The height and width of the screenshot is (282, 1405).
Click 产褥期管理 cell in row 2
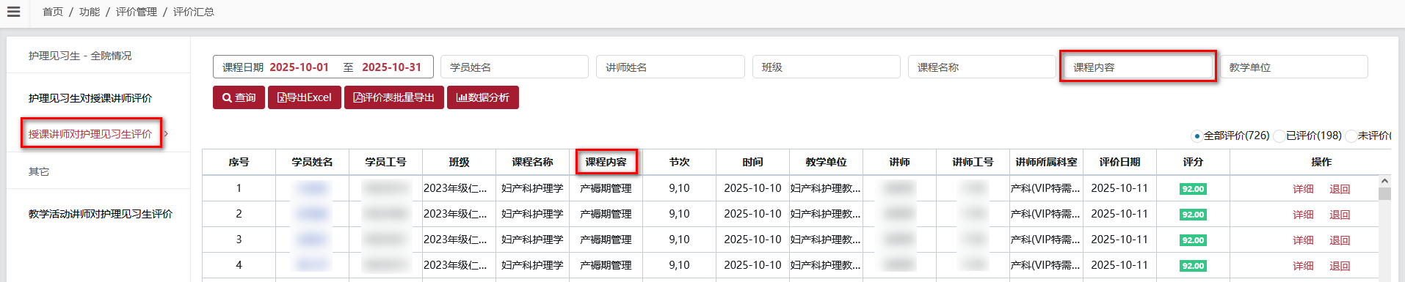606,214
